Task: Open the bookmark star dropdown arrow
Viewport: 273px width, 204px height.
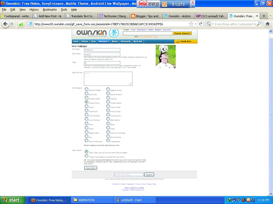Action: click(196, 24)
